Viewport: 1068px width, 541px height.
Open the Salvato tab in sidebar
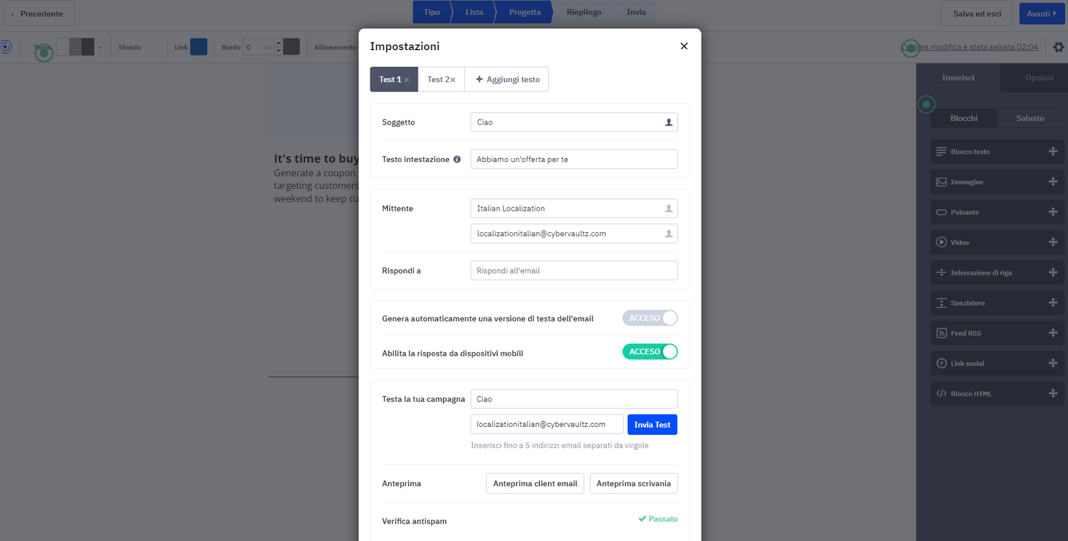tap(1029, 118)
